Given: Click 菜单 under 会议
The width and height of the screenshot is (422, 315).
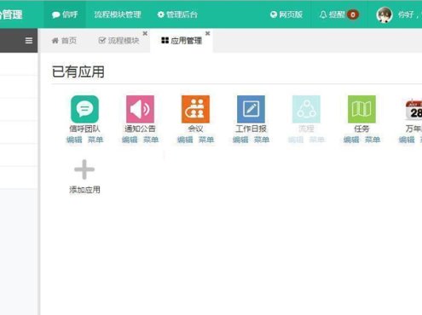Looking at the screenshot, I should coord(206,140).
